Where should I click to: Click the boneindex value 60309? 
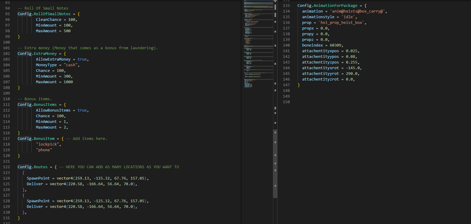[x=335, y=45]
